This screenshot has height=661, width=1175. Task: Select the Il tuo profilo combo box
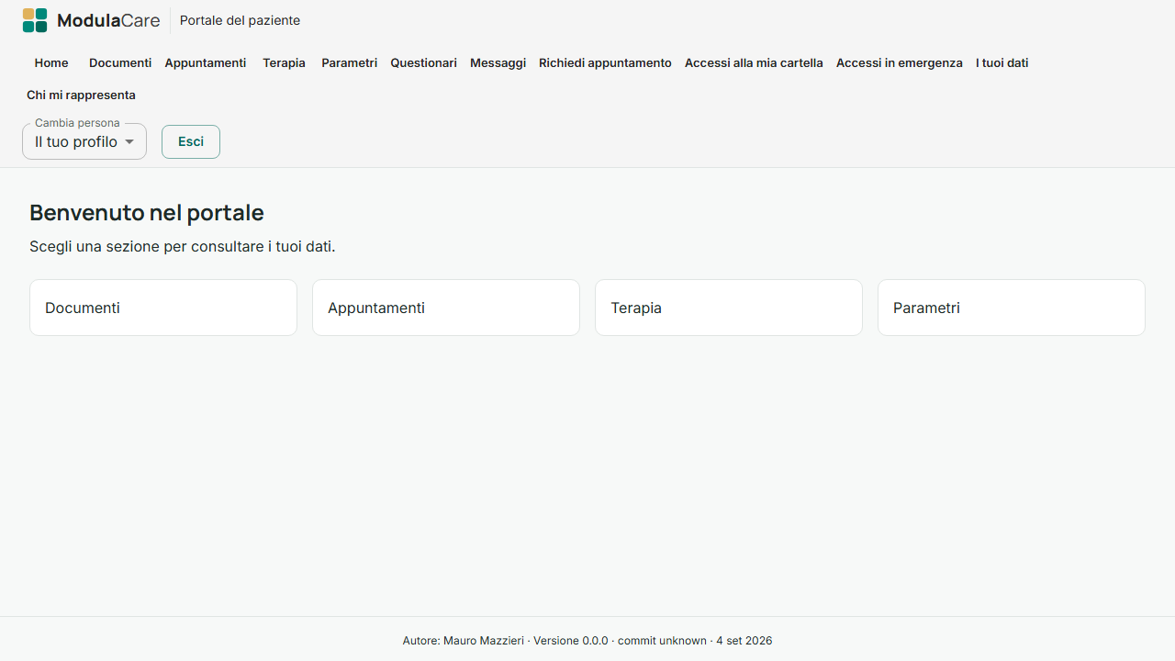84,141
